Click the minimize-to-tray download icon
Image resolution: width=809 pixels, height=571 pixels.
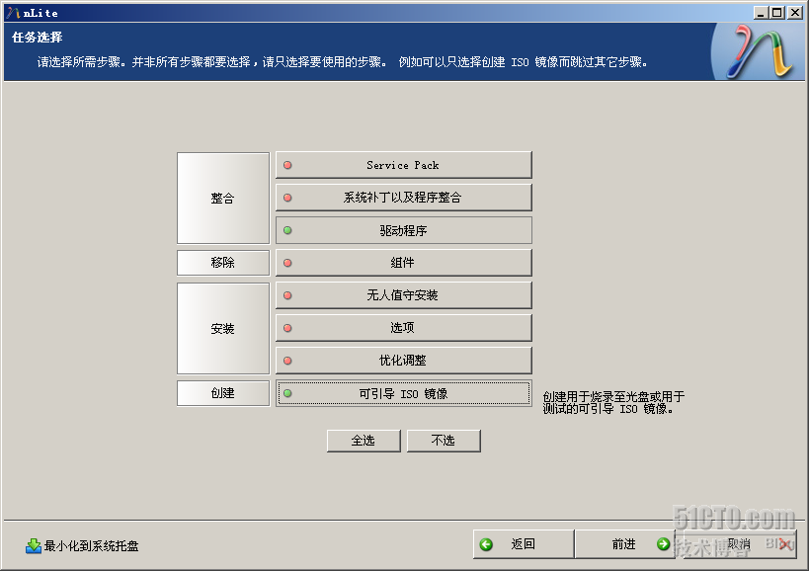coord(34,545)
